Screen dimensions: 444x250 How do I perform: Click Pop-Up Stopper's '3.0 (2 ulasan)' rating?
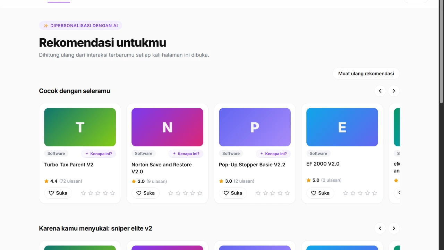[x=237, y=181]
